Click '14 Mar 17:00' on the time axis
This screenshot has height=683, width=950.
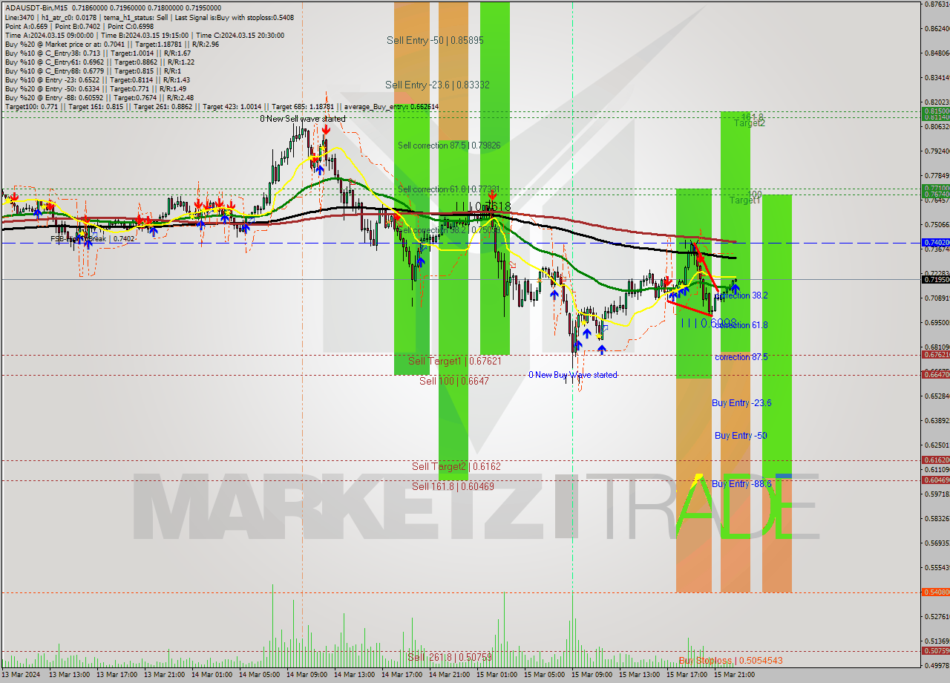tap(402, 675)
